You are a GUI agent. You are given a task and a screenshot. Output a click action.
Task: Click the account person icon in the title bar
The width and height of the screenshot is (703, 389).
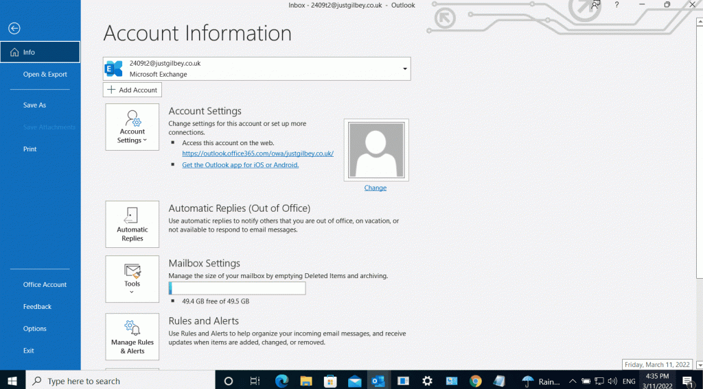(x=595, y=5)
